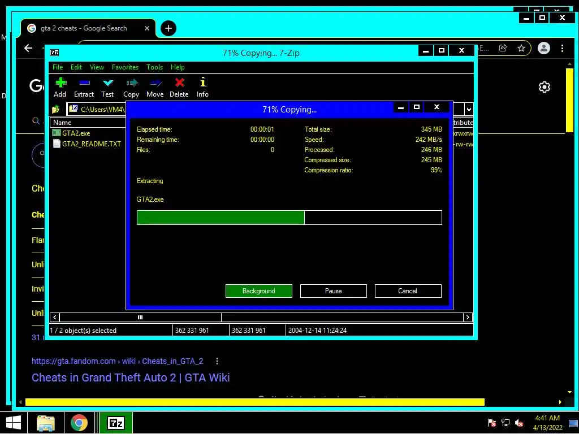Open Google search settings gear
Viewport: 579px width, 434px height.
coord(545,87)
